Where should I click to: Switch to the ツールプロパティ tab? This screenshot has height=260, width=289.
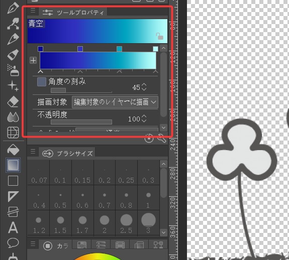[x=73, y=13]
